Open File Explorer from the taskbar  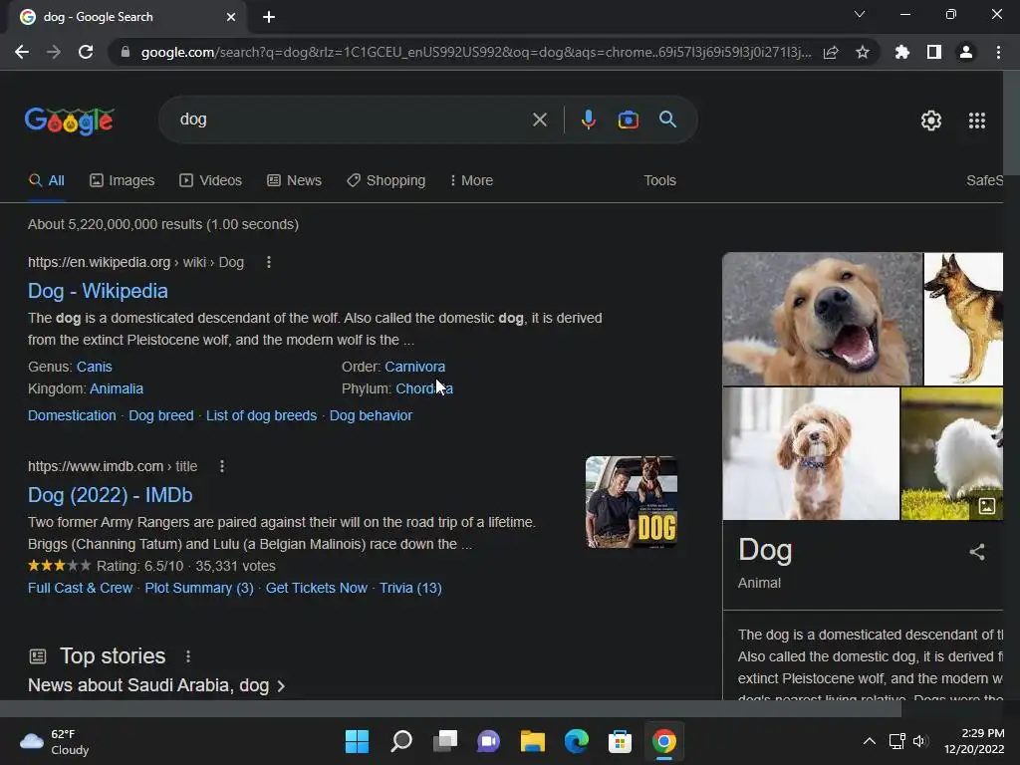pyautogui.click(x=532, y=741)
